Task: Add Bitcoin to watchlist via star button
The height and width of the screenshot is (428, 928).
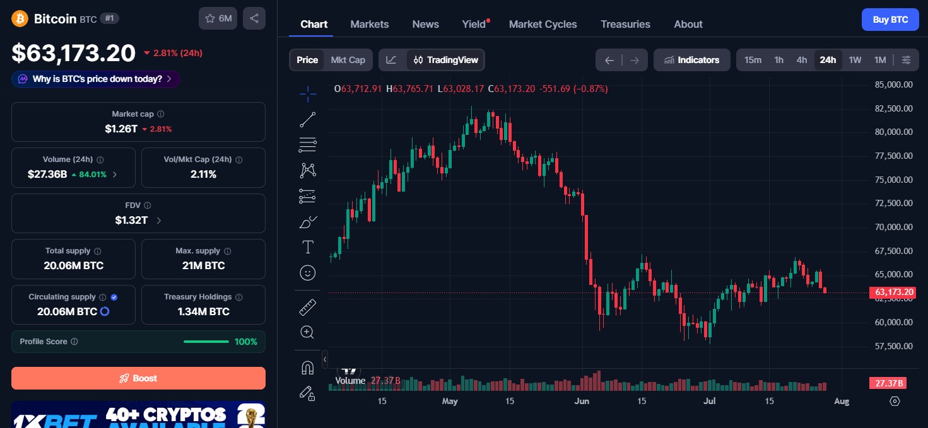Action: (x=218, y=18)
